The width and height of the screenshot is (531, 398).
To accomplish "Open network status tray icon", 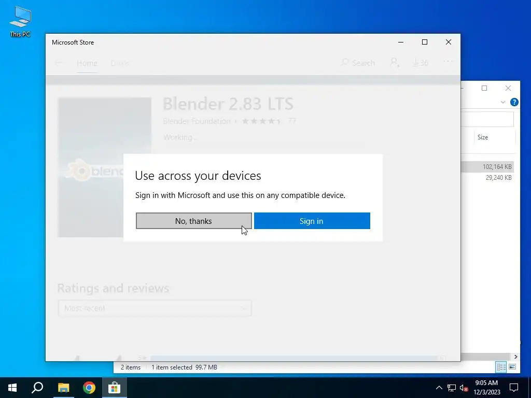I will point(452,388).
